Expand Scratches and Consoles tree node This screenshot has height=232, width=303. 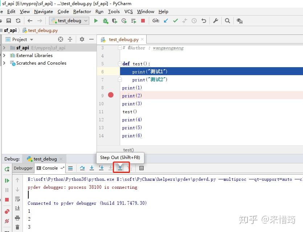4,63
